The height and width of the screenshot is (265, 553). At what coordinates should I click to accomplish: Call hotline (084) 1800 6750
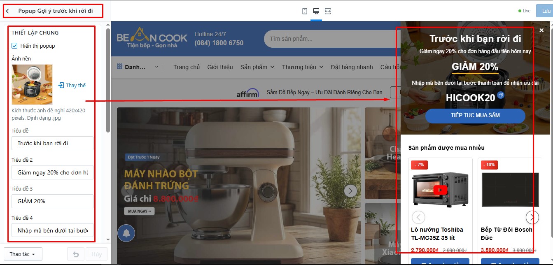coord(219,43)
